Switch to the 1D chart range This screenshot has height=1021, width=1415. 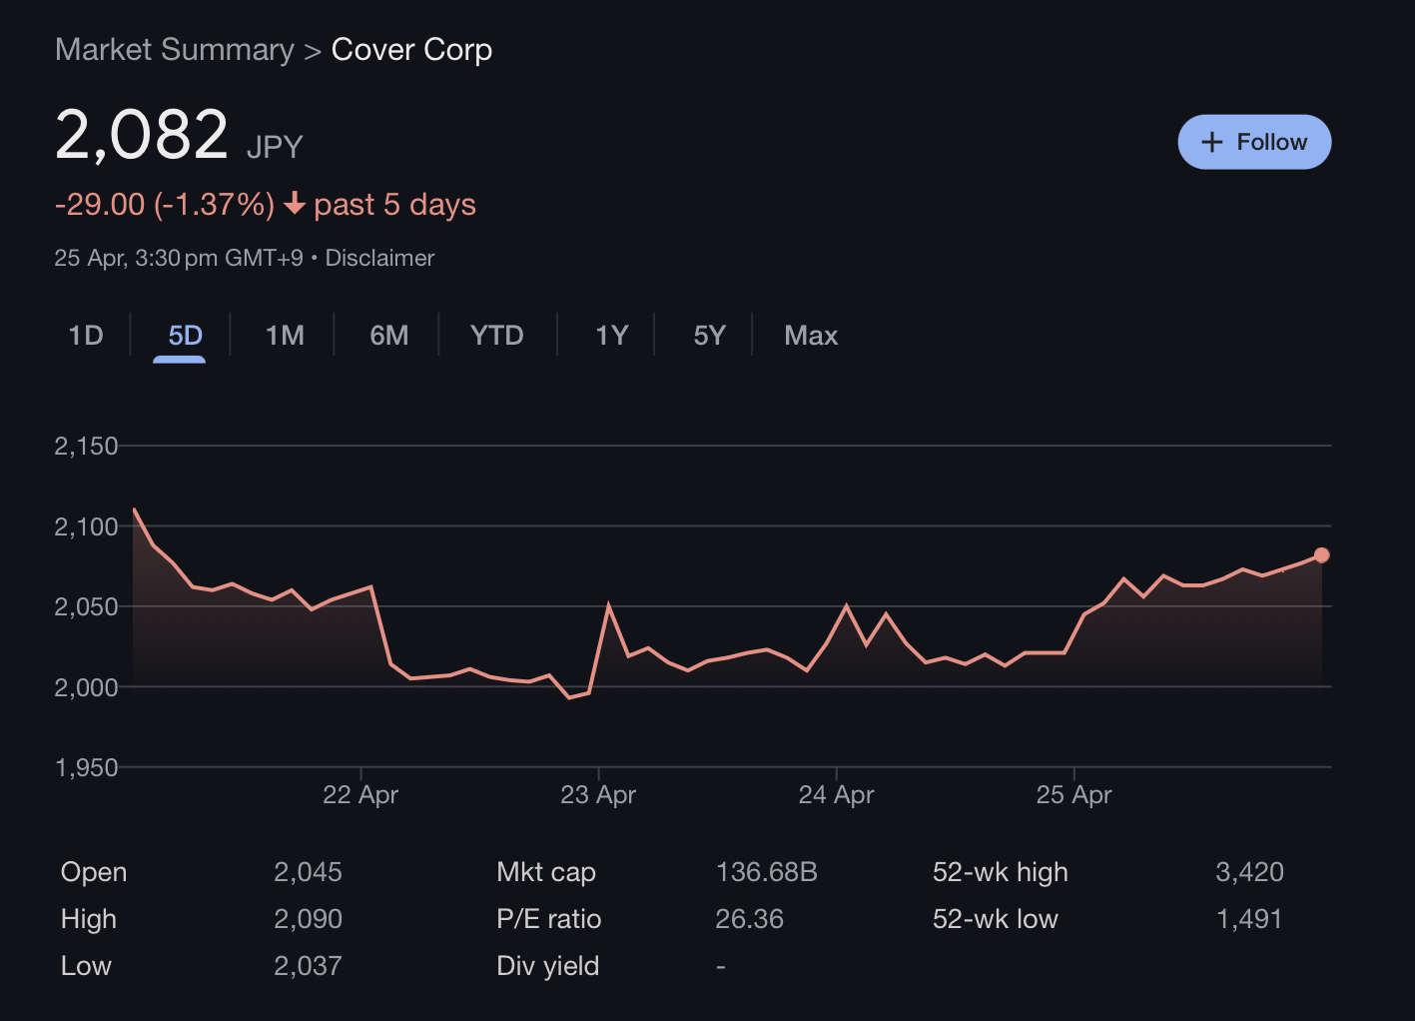(86, 336)
